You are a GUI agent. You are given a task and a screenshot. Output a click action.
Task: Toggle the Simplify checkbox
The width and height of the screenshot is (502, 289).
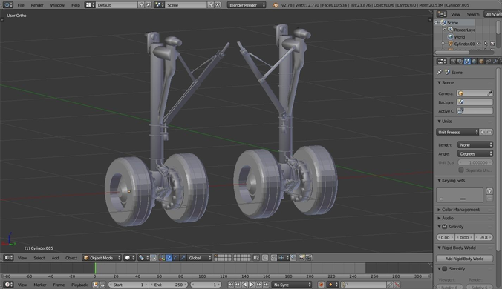445,269
